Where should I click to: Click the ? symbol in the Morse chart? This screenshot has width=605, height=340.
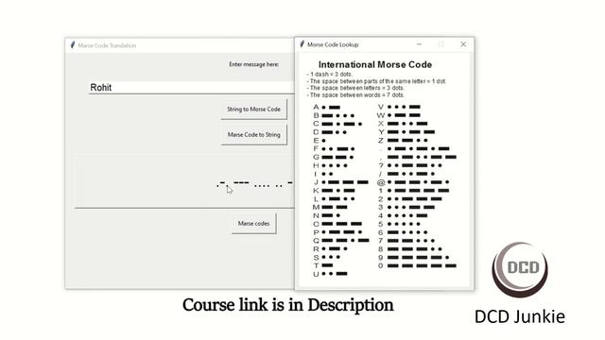381,165
